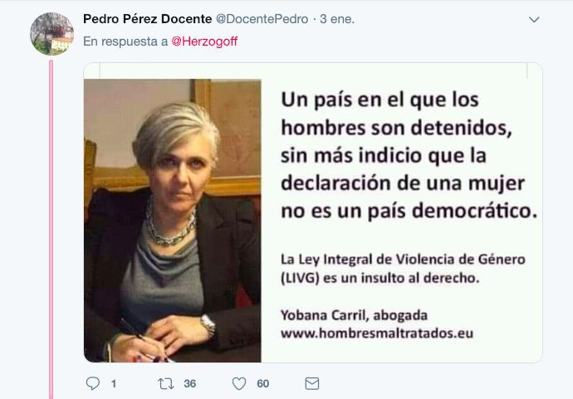The width and height of the screenshot is (573, 399).
Task: Click the 'Yobana Carril, abogada' caption
Action: click(354, 315)
